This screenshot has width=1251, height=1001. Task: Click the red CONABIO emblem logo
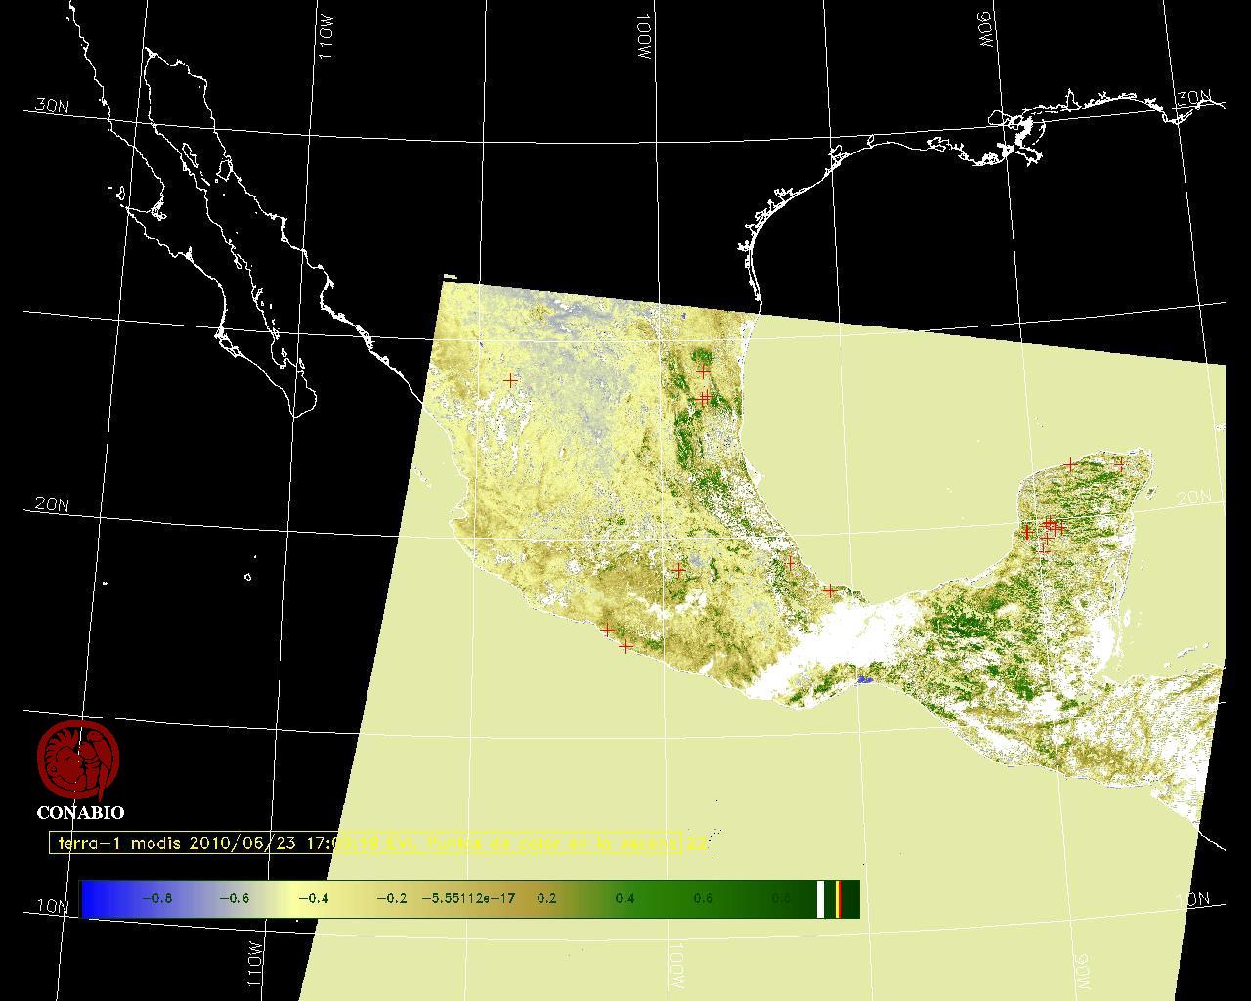[78, 760]
